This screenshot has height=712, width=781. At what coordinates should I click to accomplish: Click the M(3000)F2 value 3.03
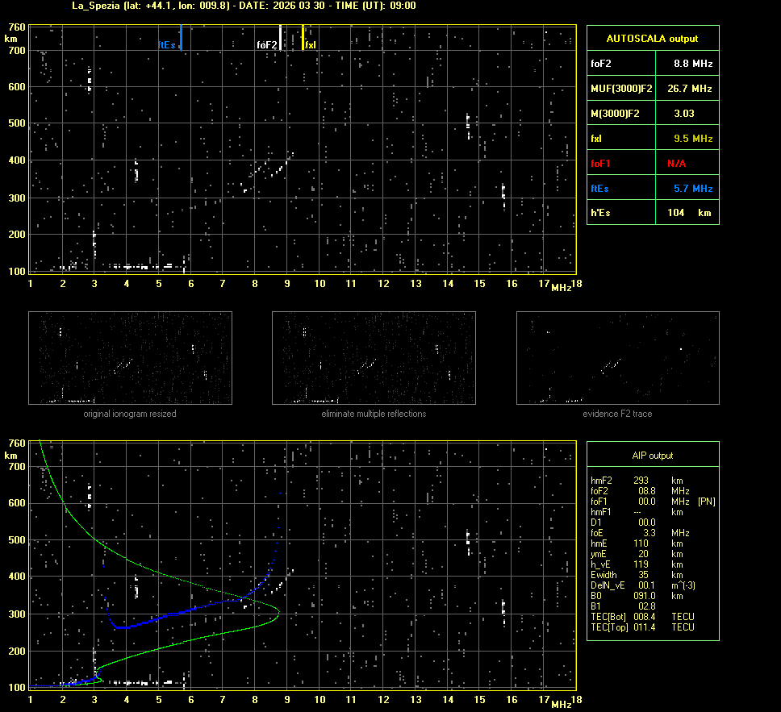[x=684, y=114]
